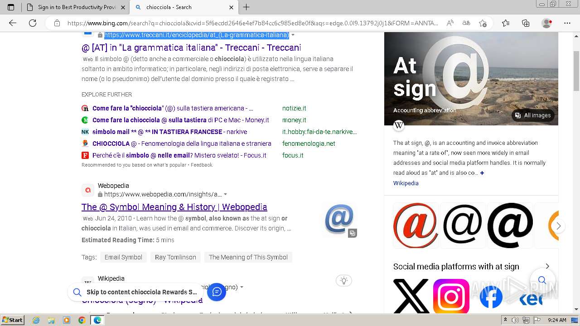Reload the current page
This screenshot has width=580, height=326.
(x=33, y=23)
